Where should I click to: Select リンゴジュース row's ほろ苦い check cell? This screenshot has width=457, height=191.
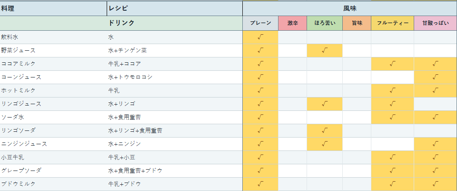pos(325,104)
